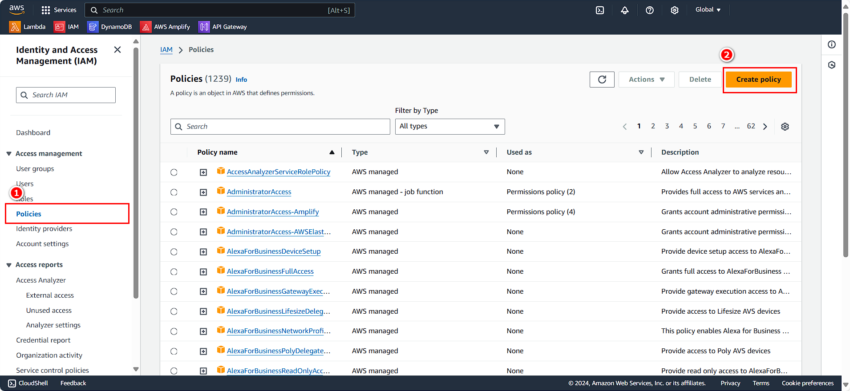Close the IAM navigation panel
850x391 pixels.
point(117,50)
